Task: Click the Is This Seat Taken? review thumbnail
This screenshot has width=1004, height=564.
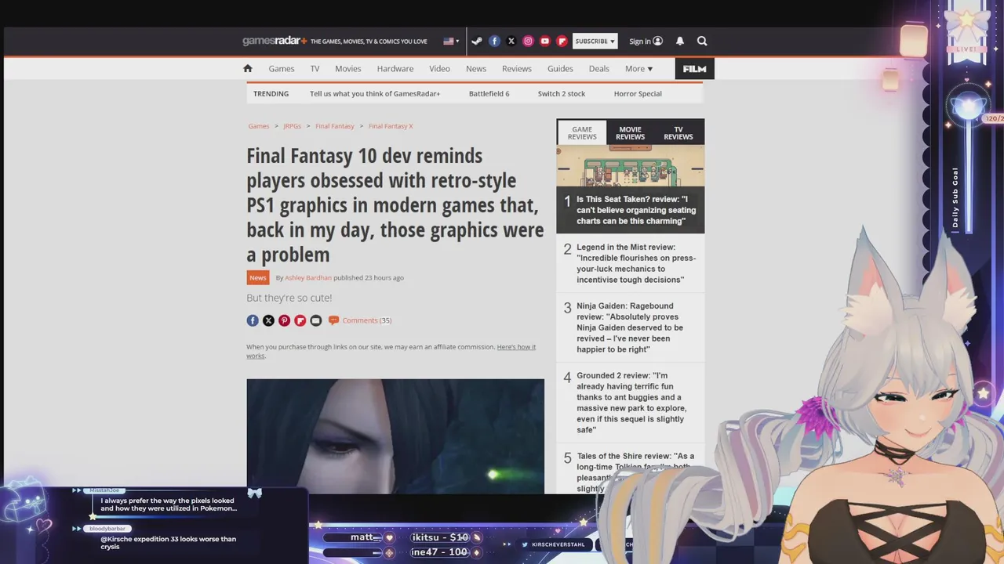Action: pyautogui.click(x=630, y=167)
